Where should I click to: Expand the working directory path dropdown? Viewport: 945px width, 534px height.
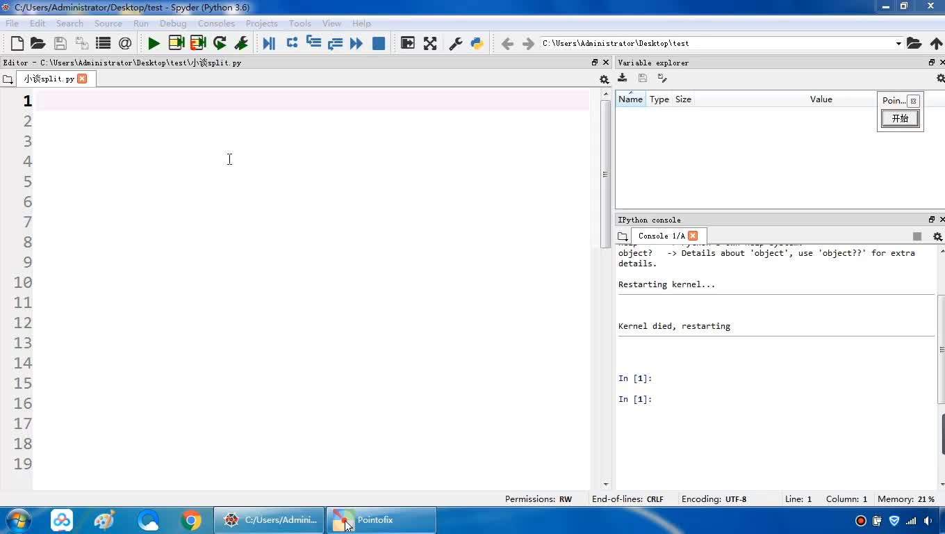898,43
